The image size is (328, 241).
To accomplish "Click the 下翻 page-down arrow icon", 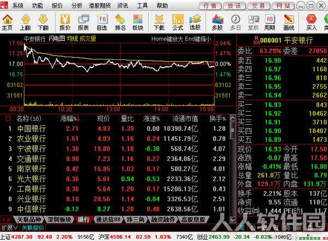I will tap(43, 22).
